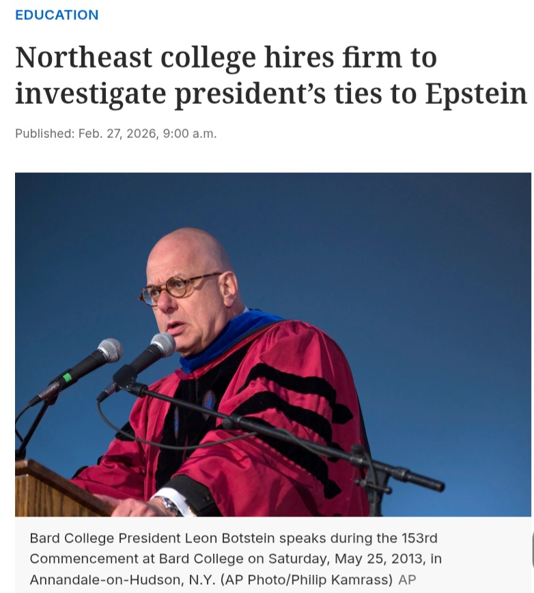Click "9:00 a.m." in the published line
The width and height of the screenshot is (534, 593).
coord(189,134)
